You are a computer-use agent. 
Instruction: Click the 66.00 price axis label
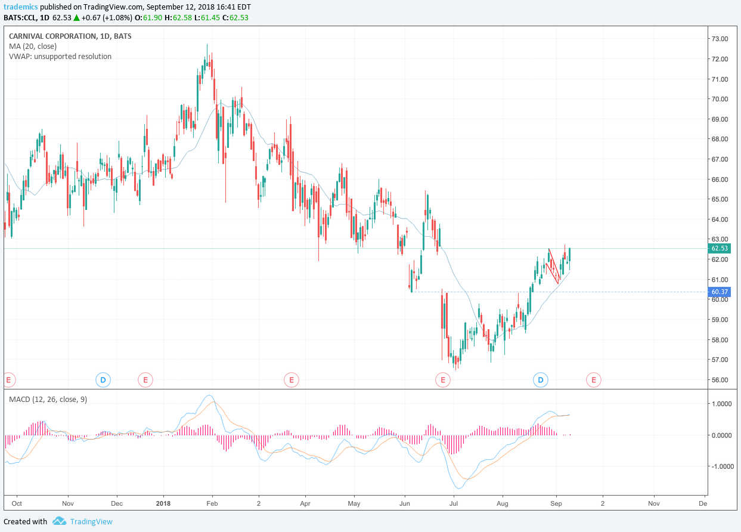point(720,180)
